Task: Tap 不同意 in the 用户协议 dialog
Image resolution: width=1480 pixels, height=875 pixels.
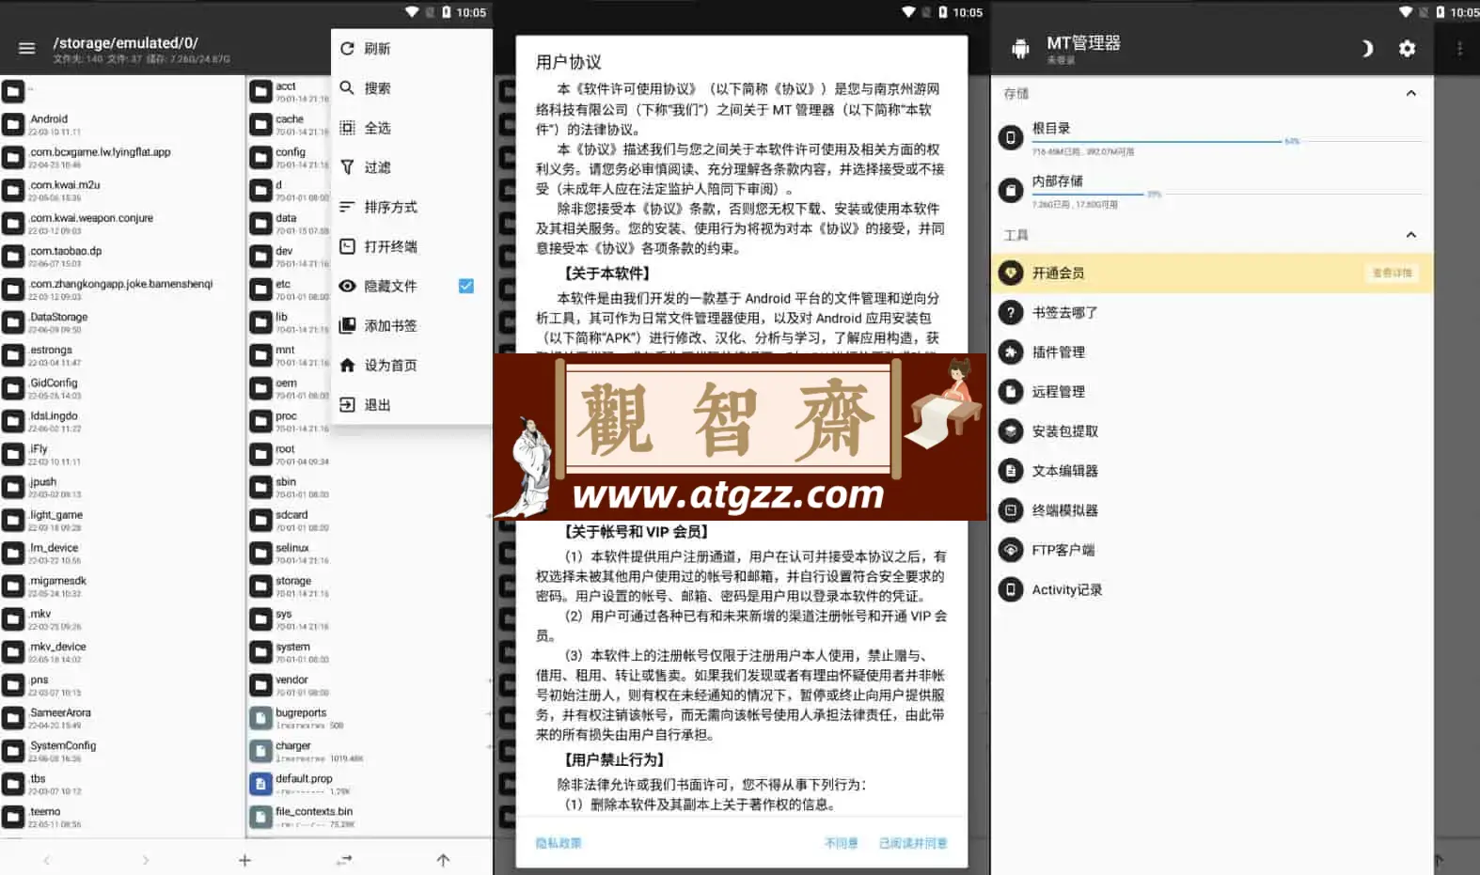Action: [x=842, y=843]
